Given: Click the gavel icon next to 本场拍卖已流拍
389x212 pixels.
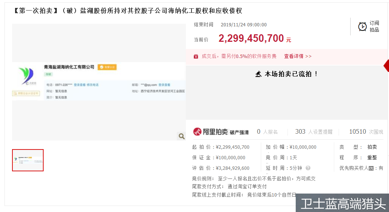Looking at the screenshot, I should click(x=258, y=74).
